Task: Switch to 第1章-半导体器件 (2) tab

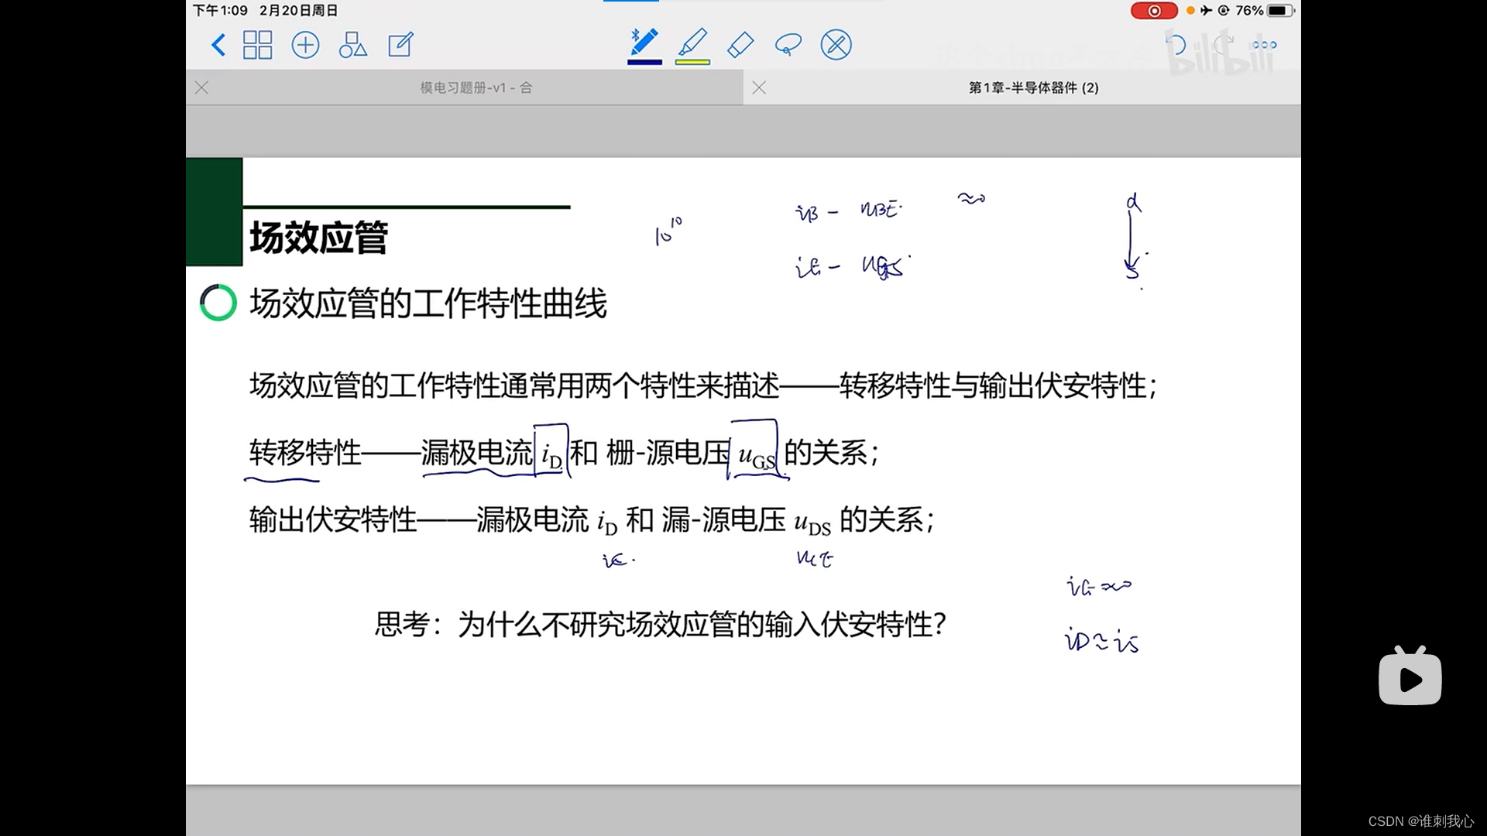Action: 1033,87
